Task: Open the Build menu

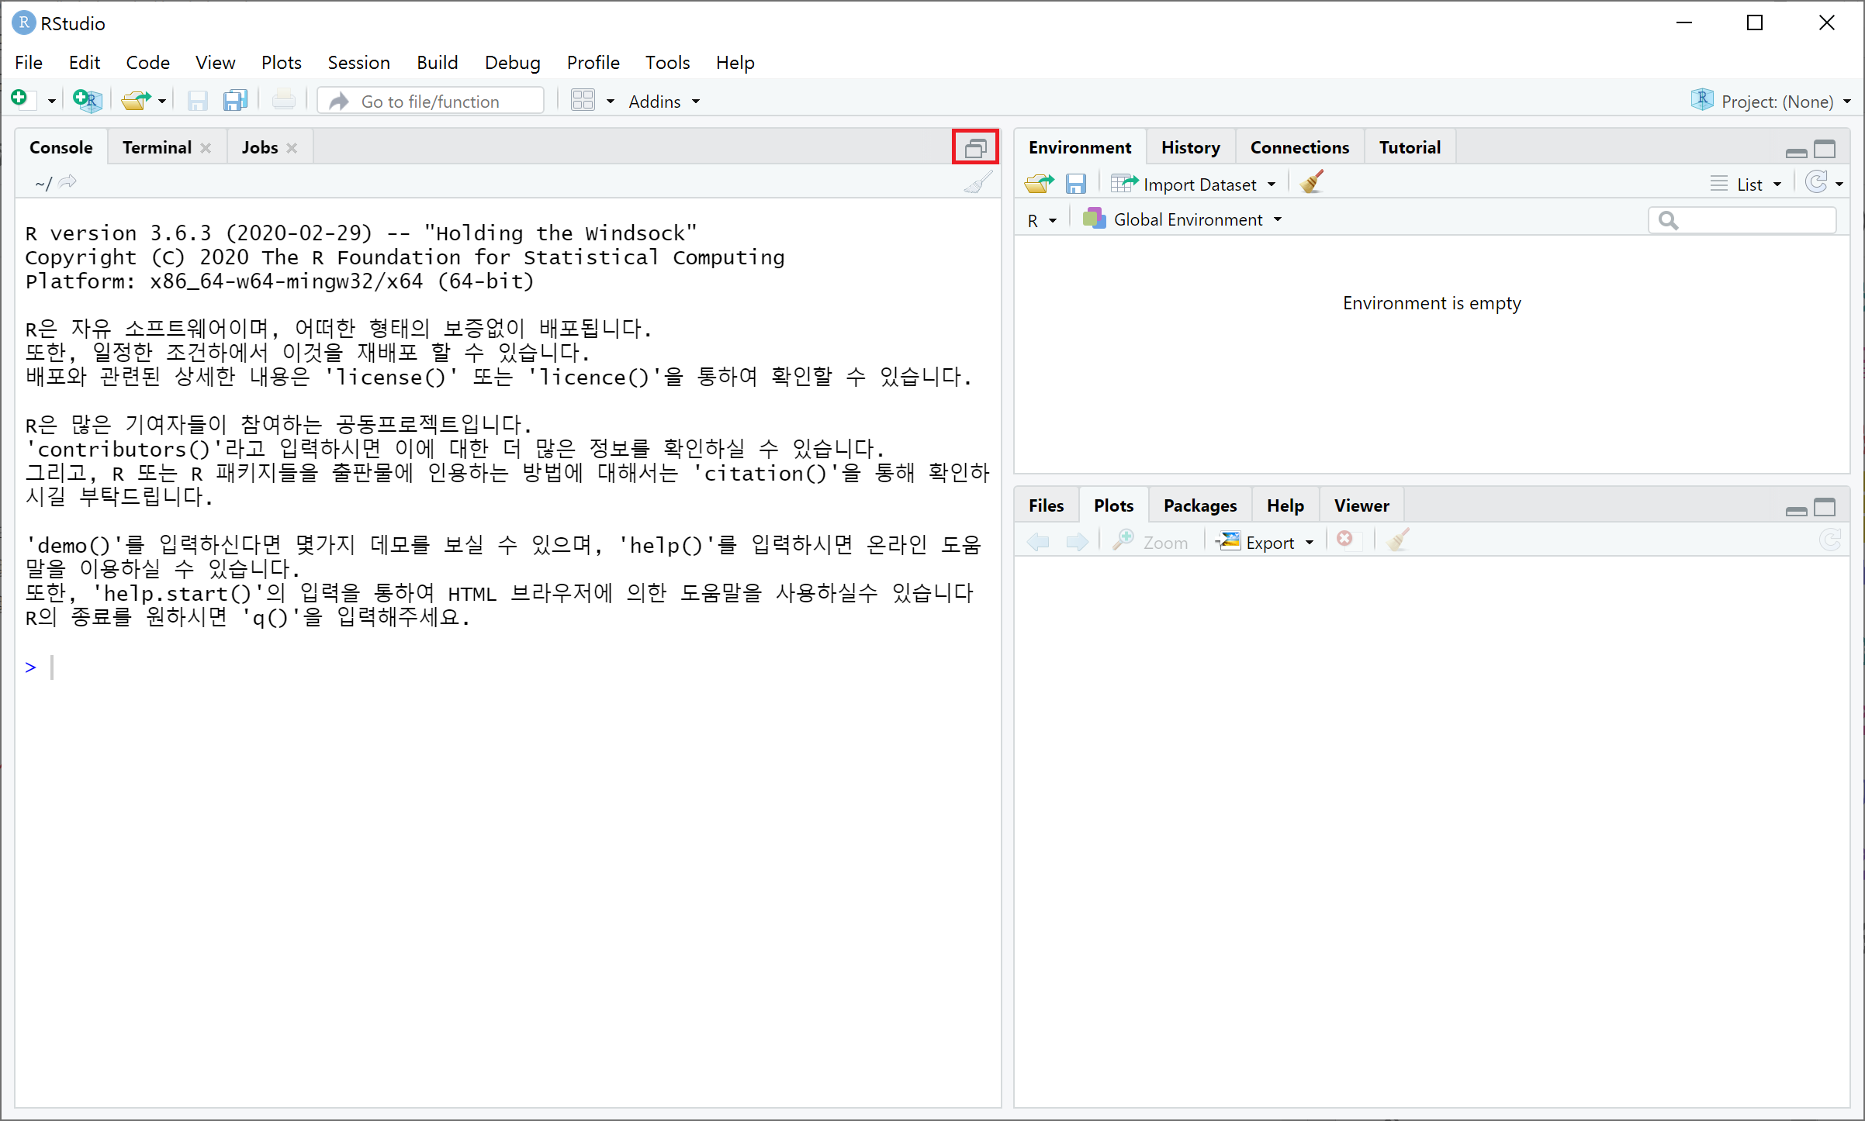Action: pyautogui.click(x=437, y=63)
